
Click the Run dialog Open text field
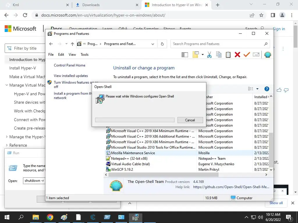[34, 181]
